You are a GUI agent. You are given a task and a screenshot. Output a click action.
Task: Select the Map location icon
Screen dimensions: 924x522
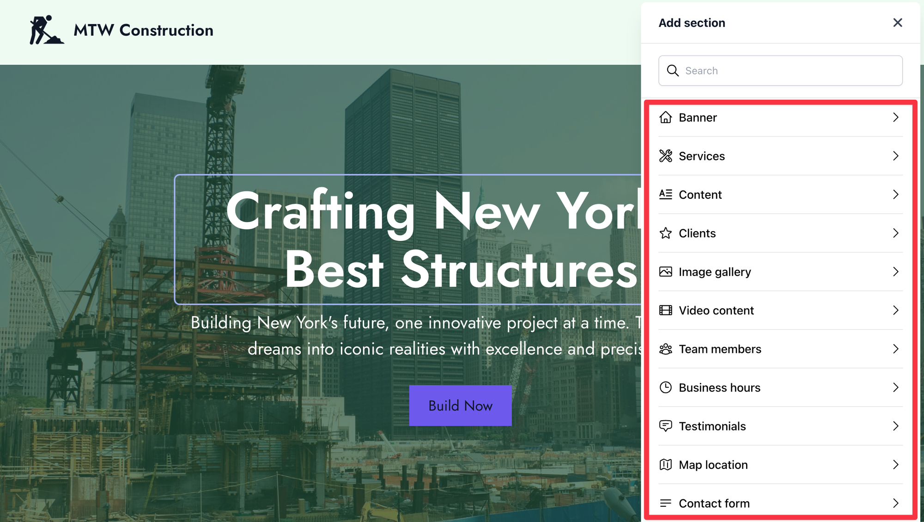click(x=666, y=465)
